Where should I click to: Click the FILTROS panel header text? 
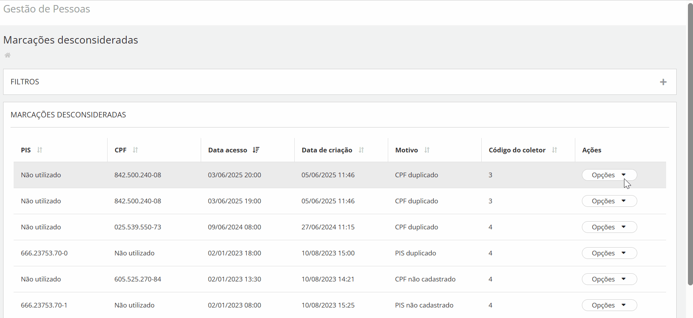tap(25, 82)
